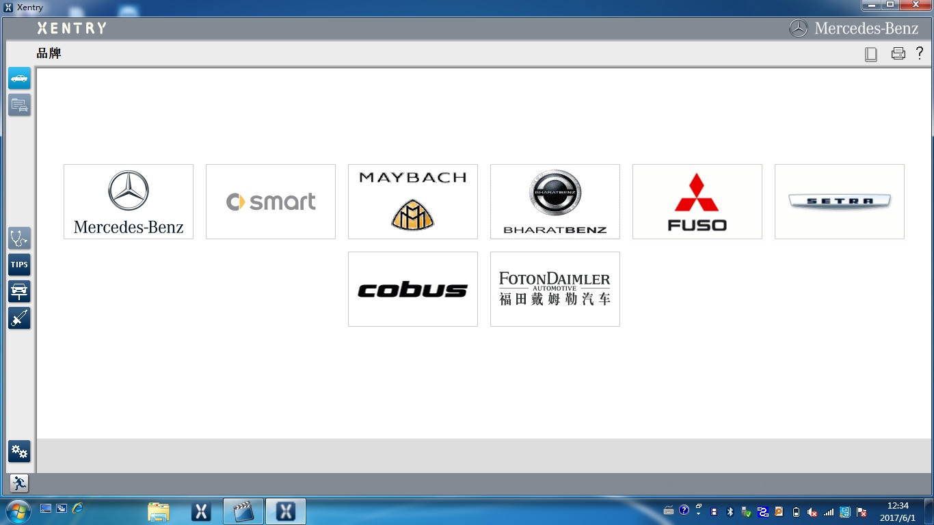Open the switch windows quick launch icon
This screenshot has height=525, width=934.
point(62,509)
